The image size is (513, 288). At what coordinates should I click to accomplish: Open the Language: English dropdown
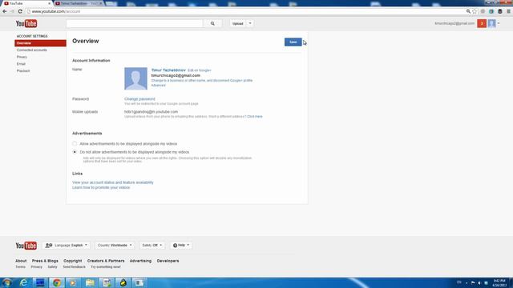pos(67,246)
